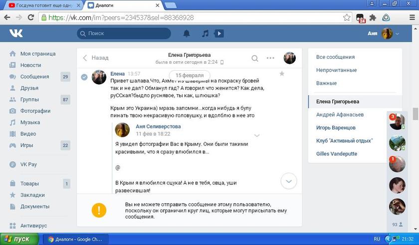Focus the VK Поиск search field
Screen dimensions: 419x245
(124, 33)
